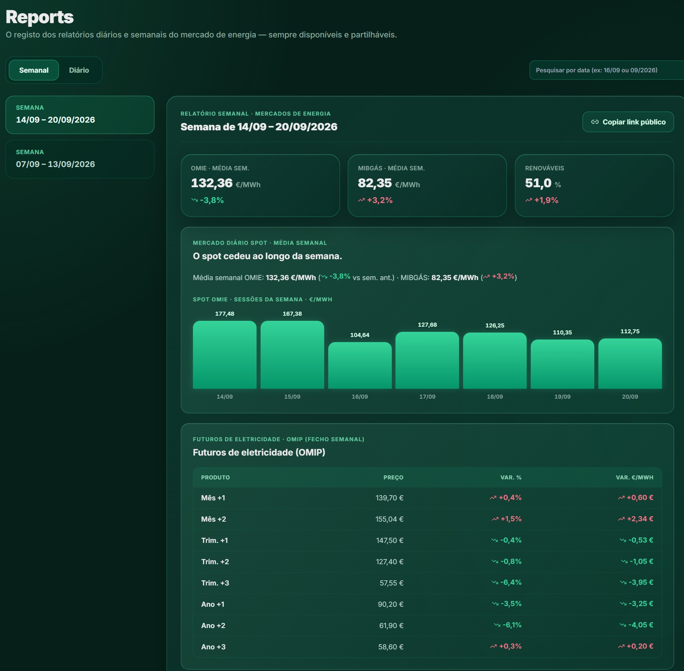
Task: Select the Renováveis 51,0 % card
Action: 594,185
